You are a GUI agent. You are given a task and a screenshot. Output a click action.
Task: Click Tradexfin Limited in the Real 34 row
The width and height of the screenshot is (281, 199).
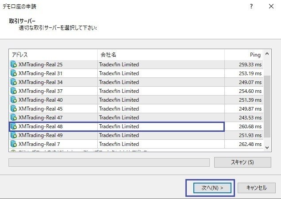[x=119, y=82]
